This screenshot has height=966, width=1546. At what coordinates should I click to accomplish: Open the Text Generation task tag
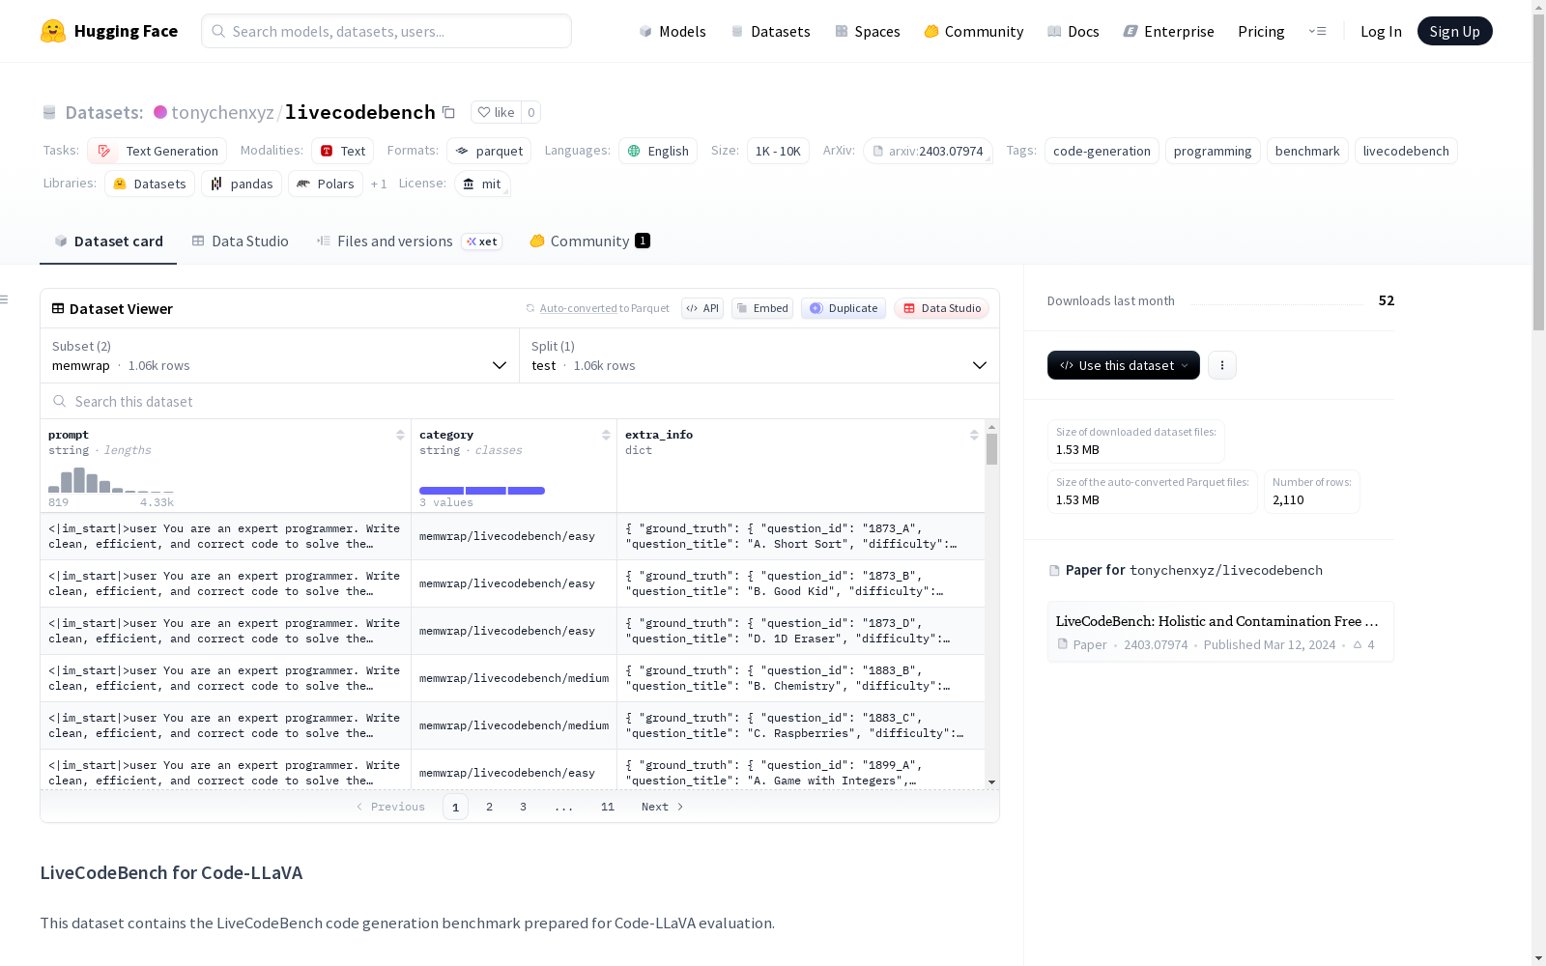pos(157,151)
